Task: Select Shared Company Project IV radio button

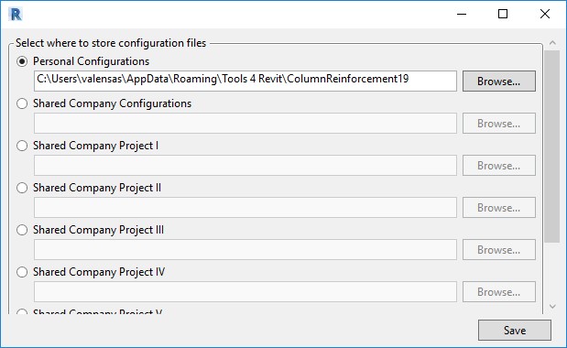Action: [22, 272]
